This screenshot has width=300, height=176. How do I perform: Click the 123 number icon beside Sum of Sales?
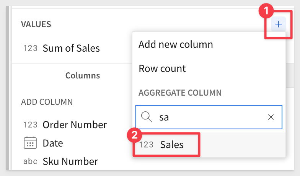[30, 48]
